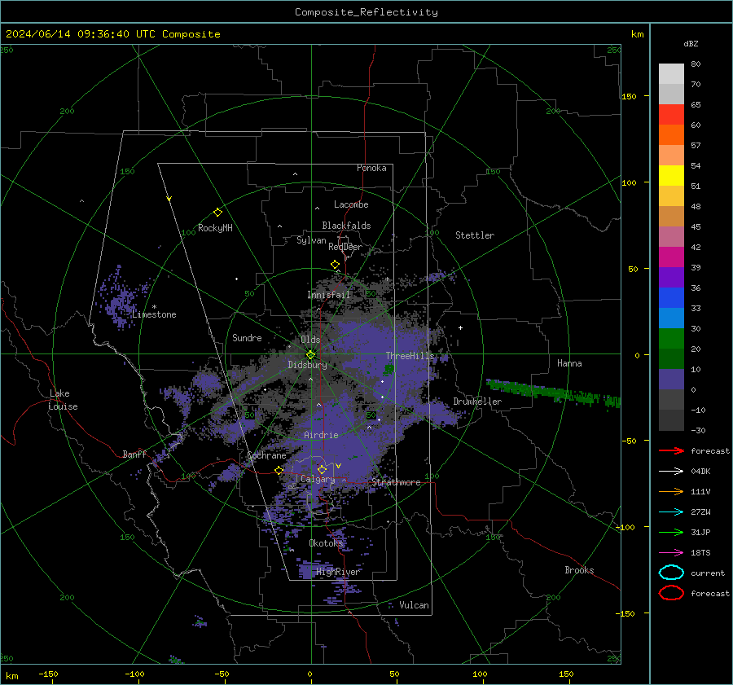The height and width of the screenshot is (685, 733).
Task: Click the Ponoka label
Action: coord(371,168)
